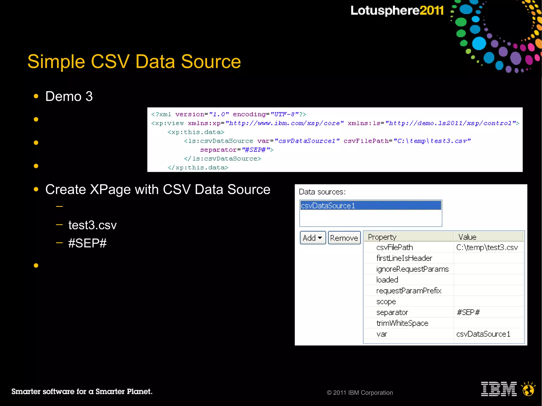Image resolution: width=542 pixels, height=406 pixels.
Task: Click the Remove button
Action: pyautogui.click(x=344, y=238)
